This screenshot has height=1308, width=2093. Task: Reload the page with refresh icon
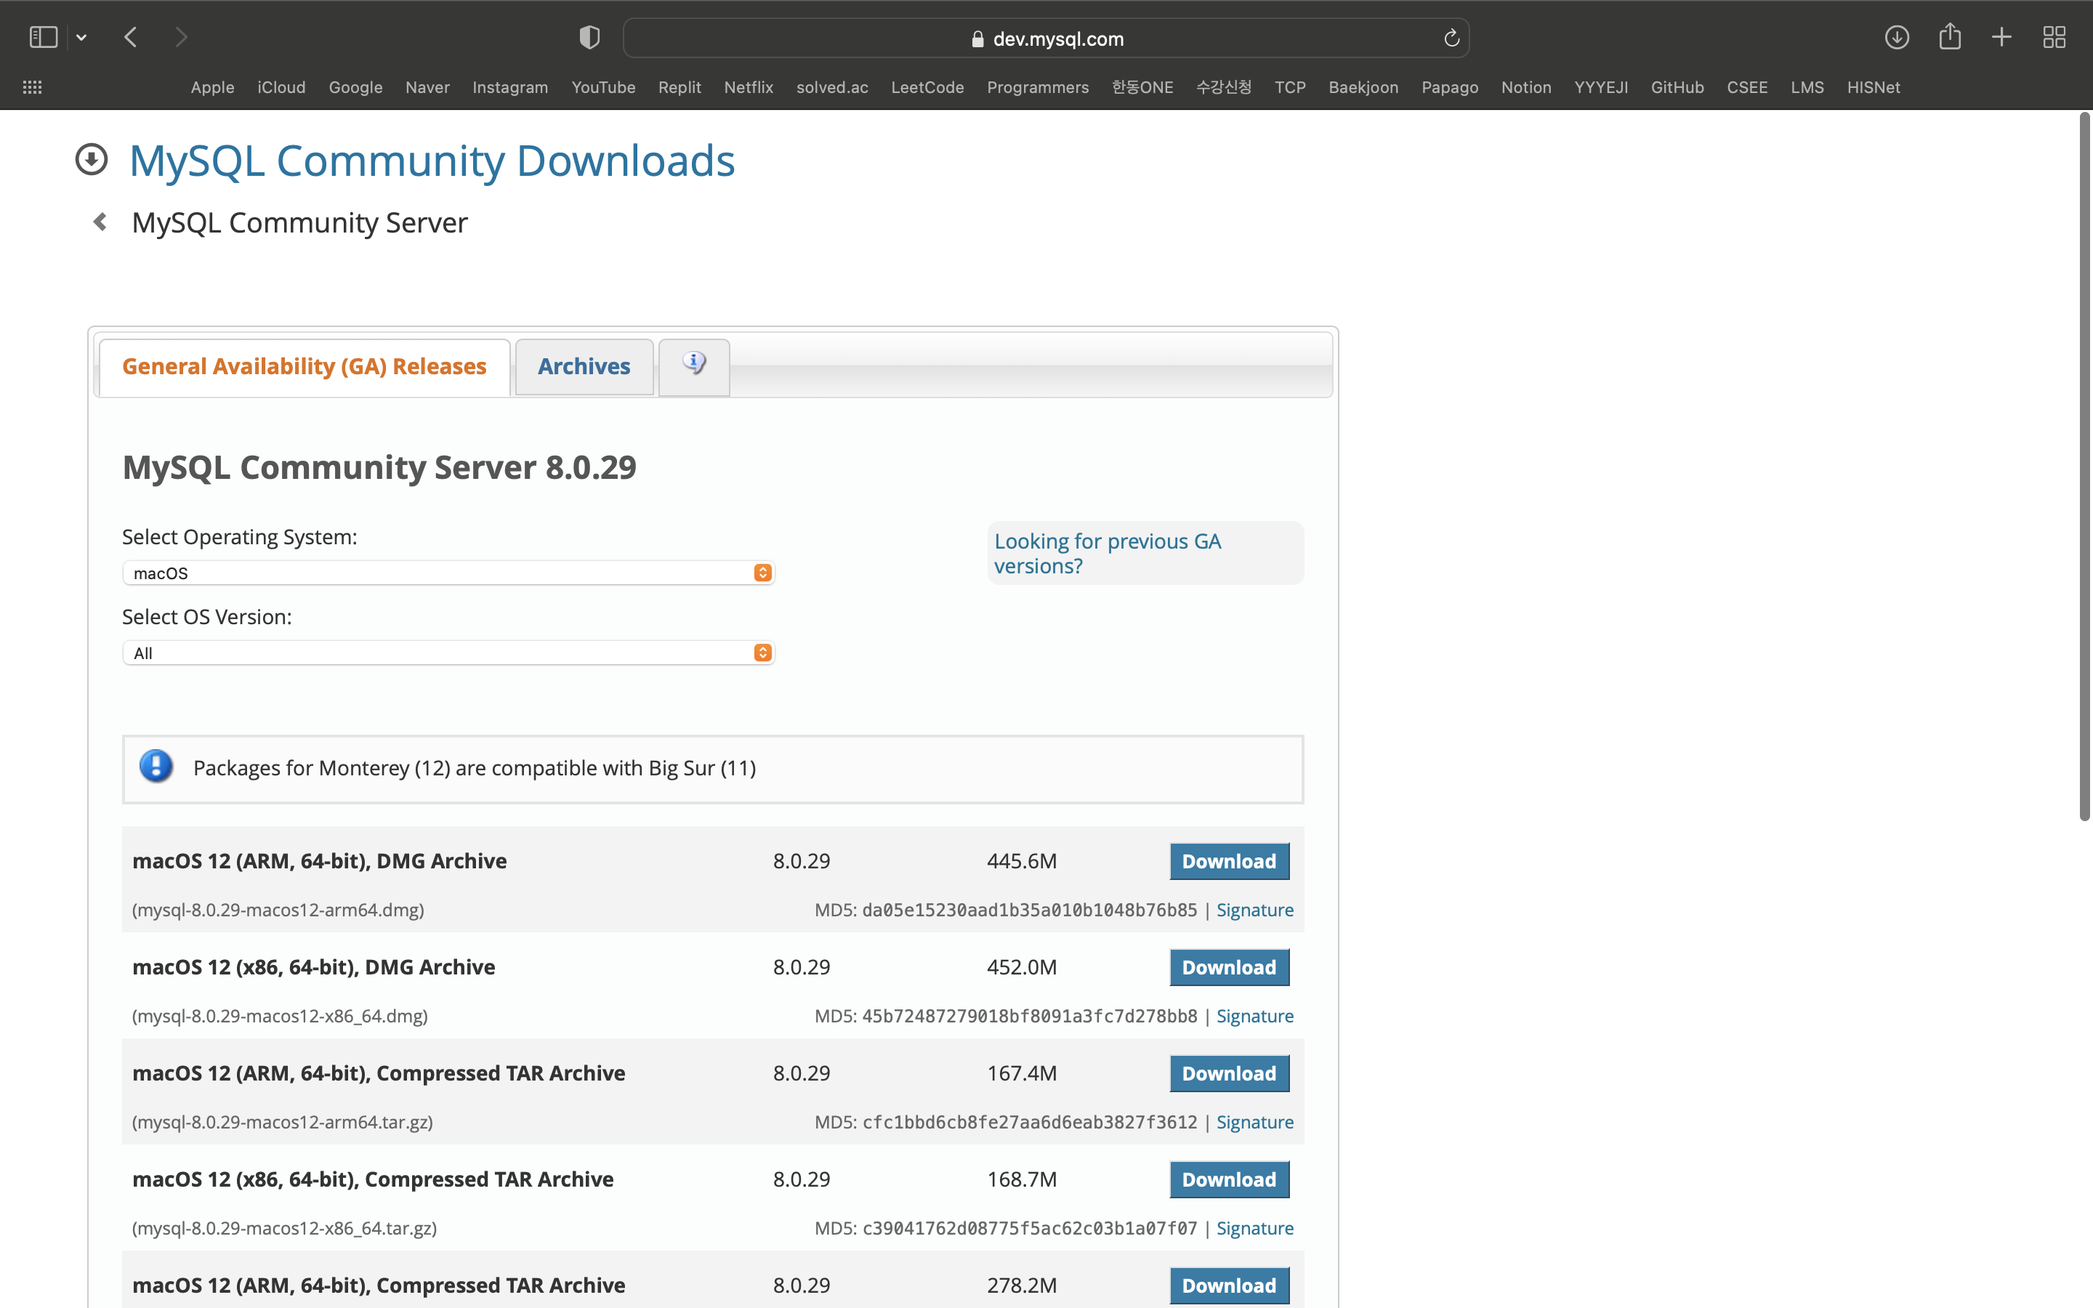(1451, 38)
